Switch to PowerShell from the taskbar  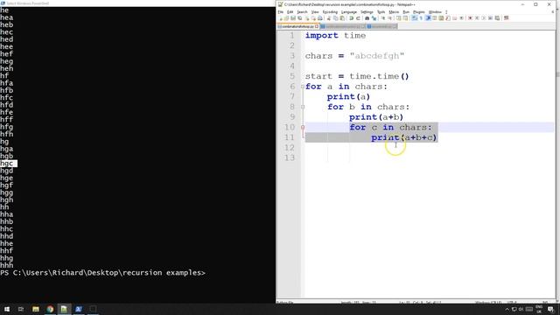point(79,309)
